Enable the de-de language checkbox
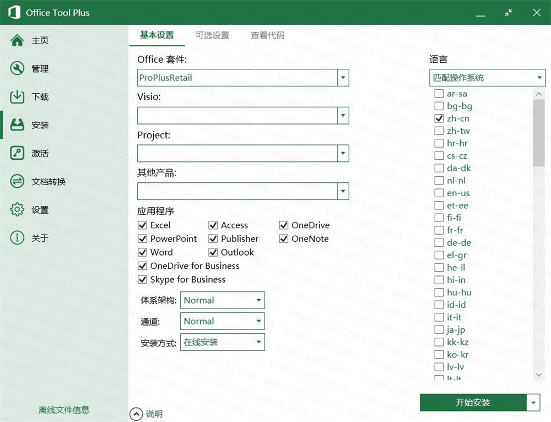The width and height of the screenshot is (551, 422). [439, 243]
